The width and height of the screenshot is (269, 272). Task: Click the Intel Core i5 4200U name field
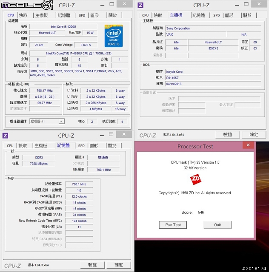(x=63, y=27)
